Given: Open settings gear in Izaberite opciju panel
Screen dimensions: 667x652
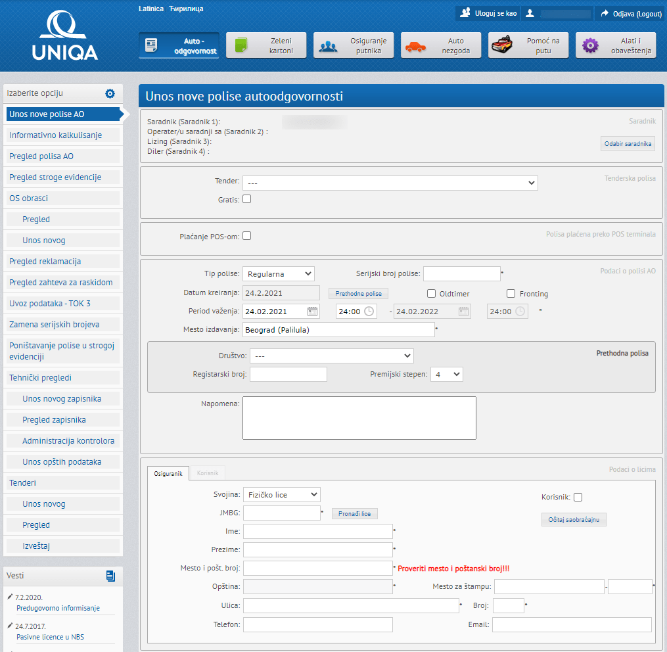Looking at the screenshot, I should click(x=110, y=93).
